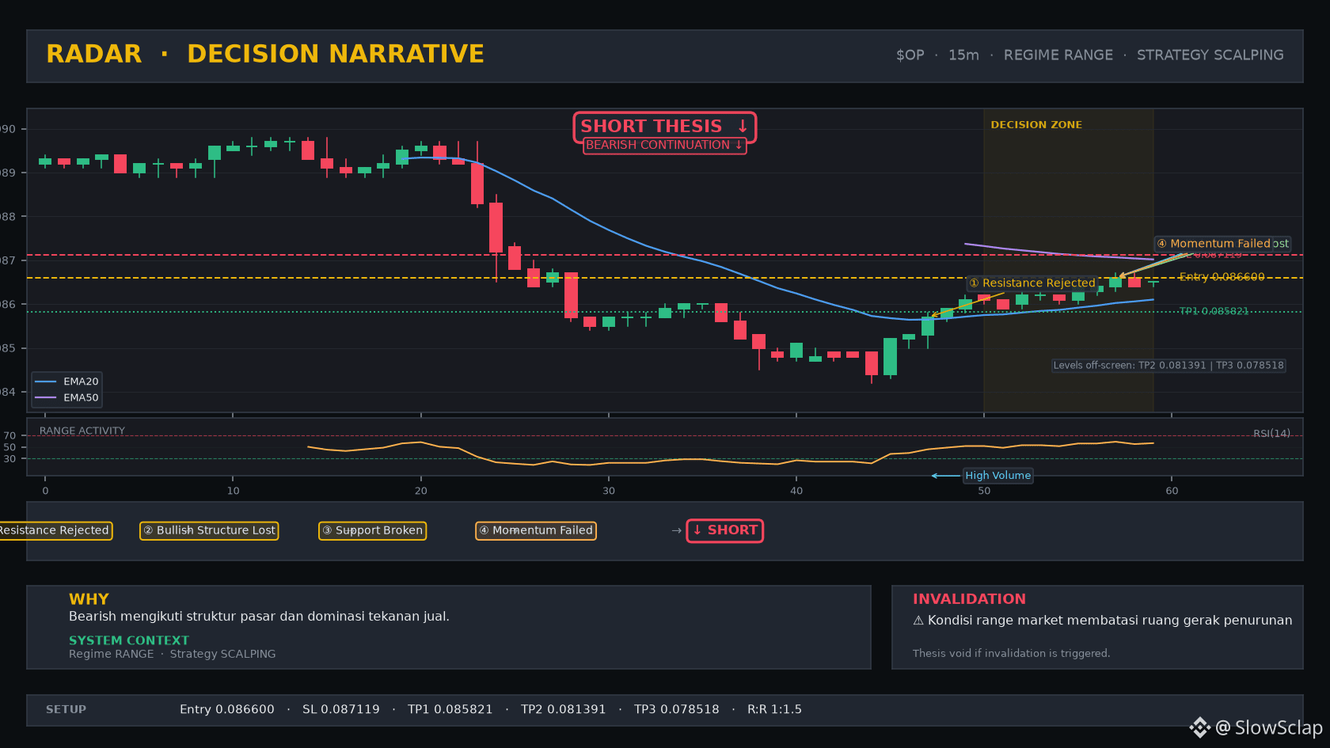Click SL 0.087119 in the setup bar
The width and height of the screenshot is (1330, 748).
point(341,709)
